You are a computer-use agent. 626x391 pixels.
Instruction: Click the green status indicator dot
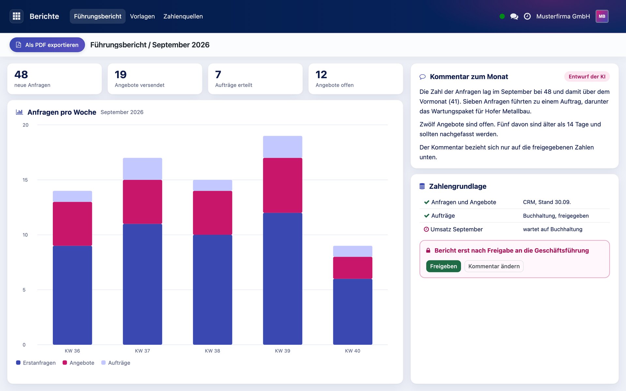point(502,16)
